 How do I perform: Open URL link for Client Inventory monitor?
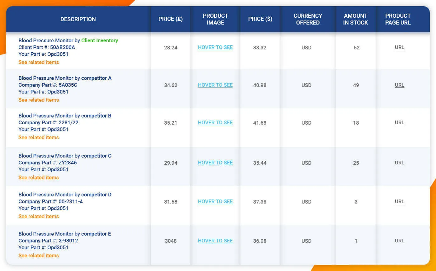click(x=400, y=47)
